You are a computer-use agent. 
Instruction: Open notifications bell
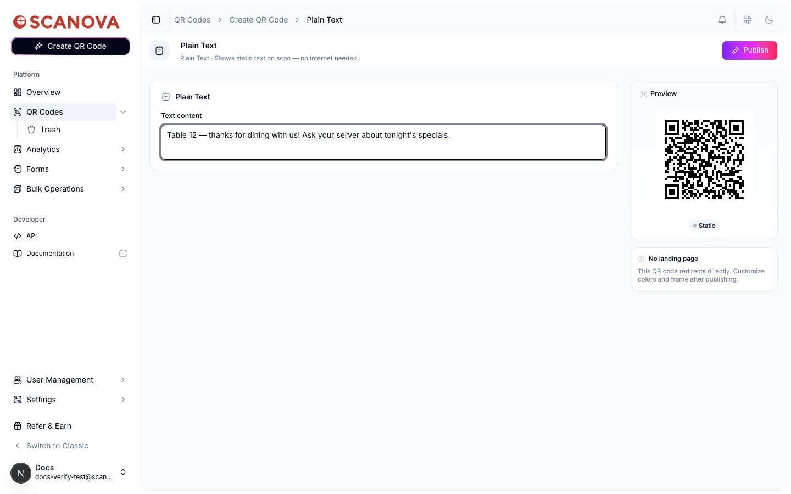coord(722,20)
